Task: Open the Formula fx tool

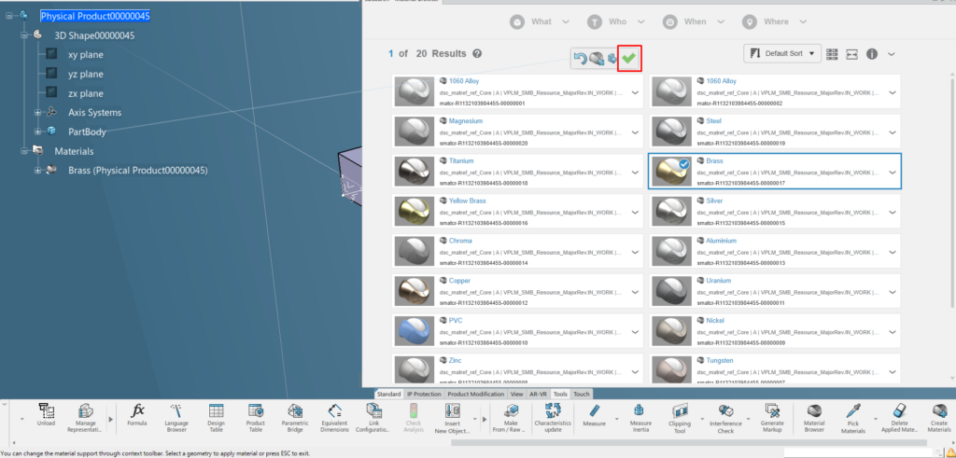Action: (x=137, y=414)
